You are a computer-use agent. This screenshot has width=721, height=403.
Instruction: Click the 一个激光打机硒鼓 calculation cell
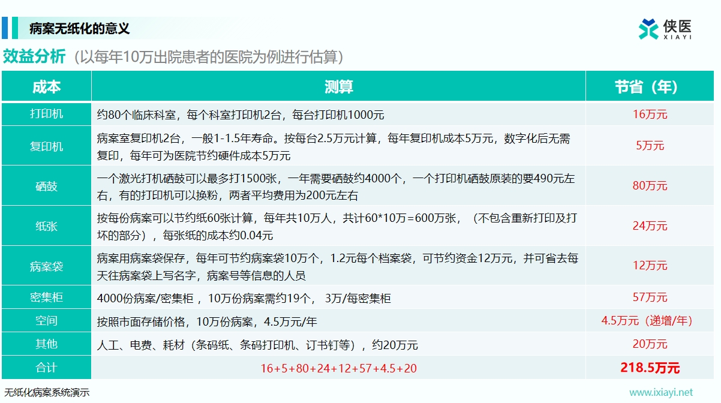click(x=338, y=186)
